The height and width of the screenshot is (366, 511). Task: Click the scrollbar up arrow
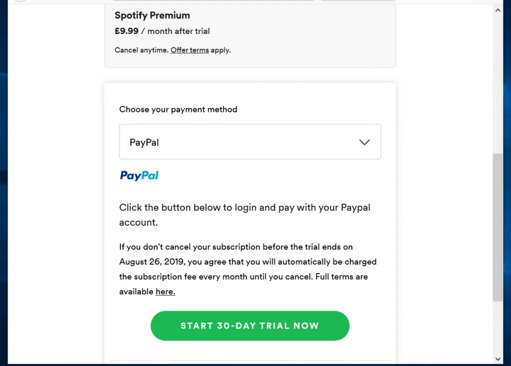(x=498, y=9)
